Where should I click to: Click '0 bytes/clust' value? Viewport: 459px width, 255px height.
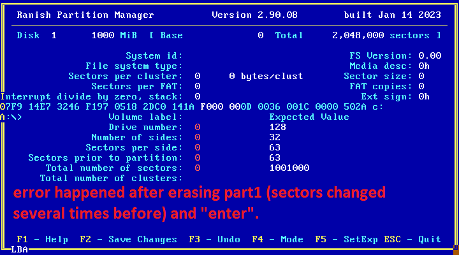pos(266,76)
